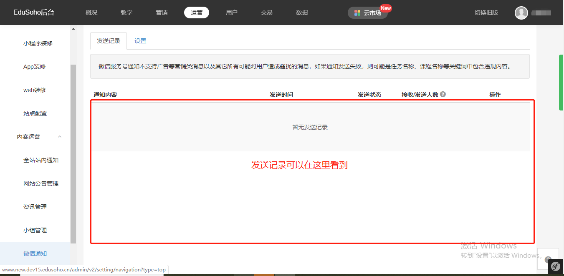Screen dimensions: 564x276
Task: Open 网站公告管理 in the sidebar
Action: click(41, 183)
